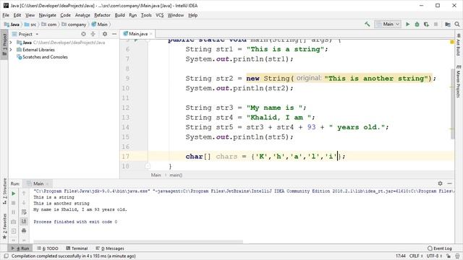Open the Analyze menu
The height and width of the screenshot is (260, 463).
pos(82,15)
